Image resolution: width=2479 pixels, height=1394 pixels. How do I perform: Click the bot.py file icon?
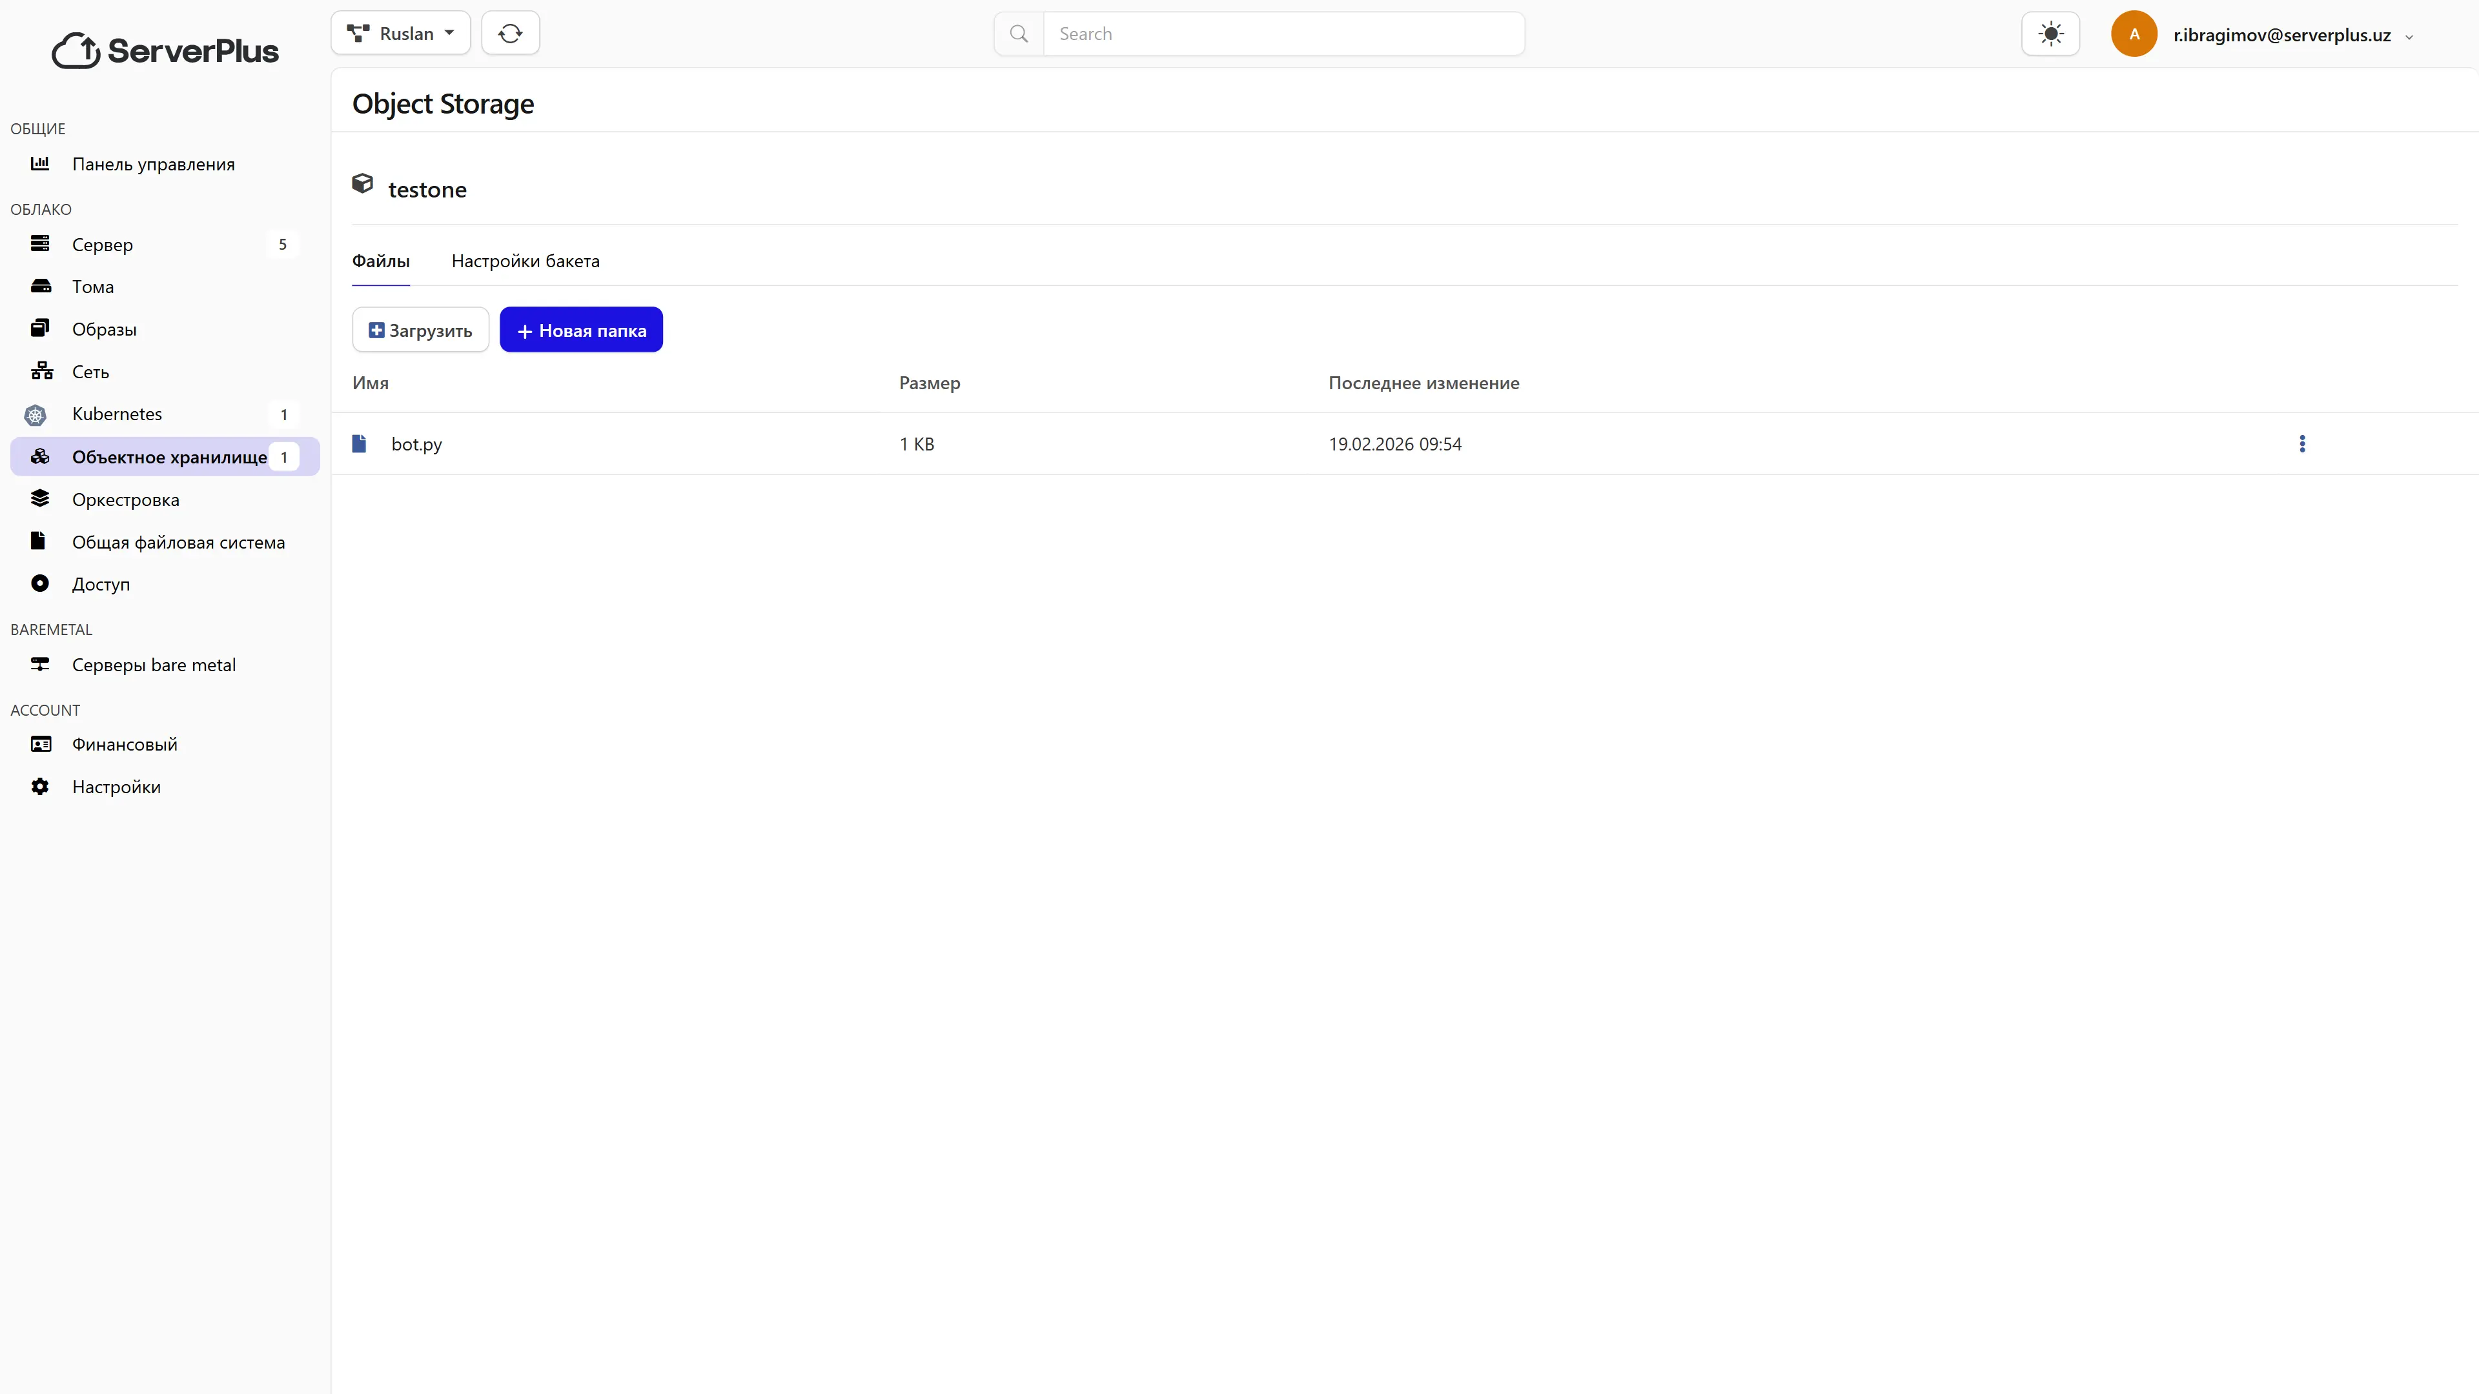click(359, 443)
